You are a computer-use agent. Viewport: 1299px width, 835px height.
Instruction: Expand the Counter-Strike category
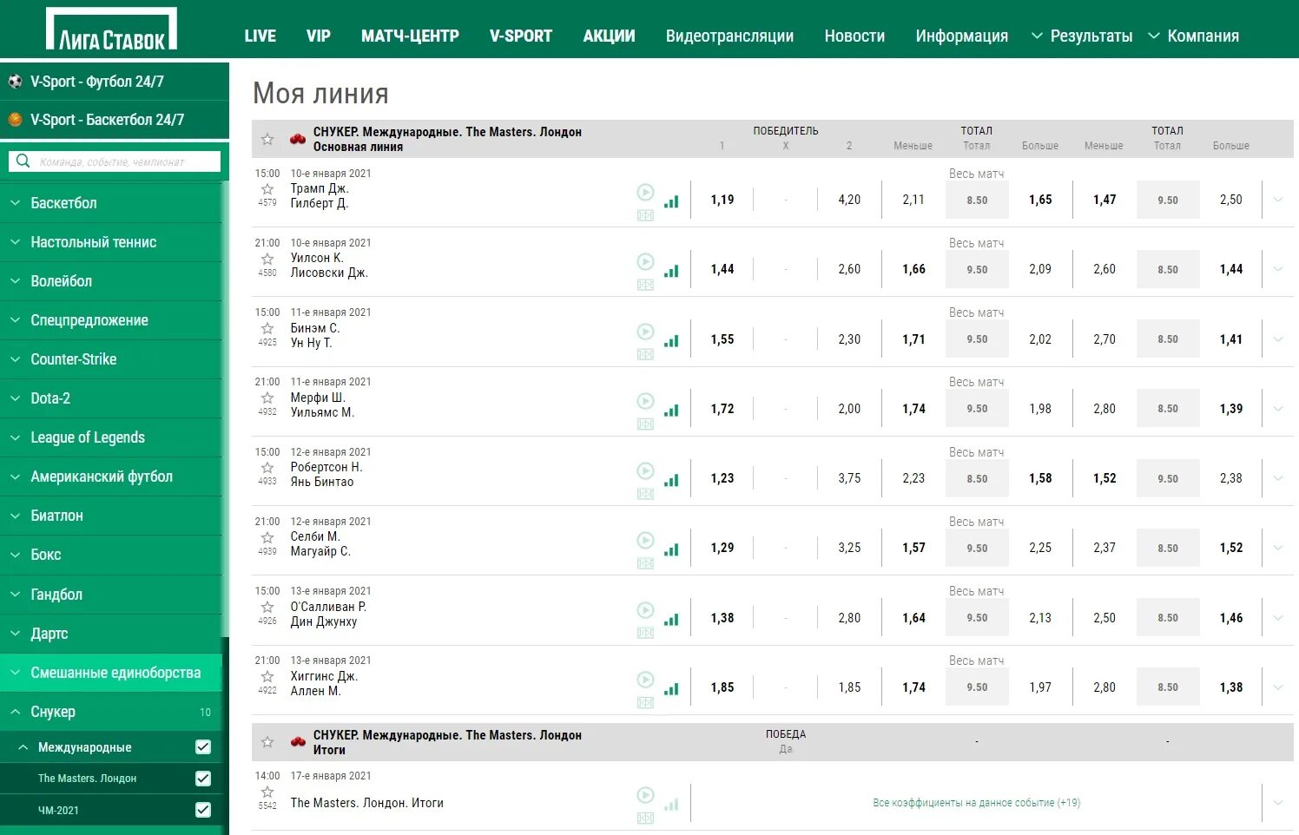click(111, 359)
